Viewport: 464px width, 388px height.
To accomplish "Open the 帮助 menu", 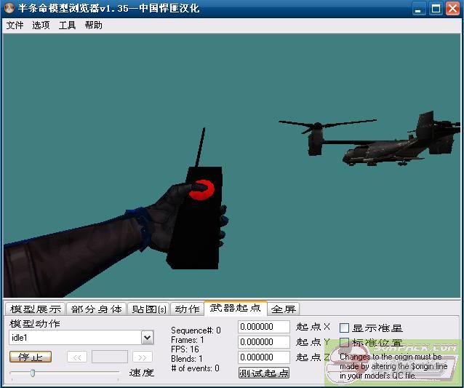I will 93,25.
